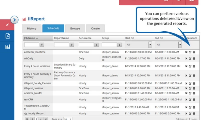Click the rocket icon in red sidebar tile
This screenshot has width=201, height=120.
pyautogui.click(x=7, y=25)
